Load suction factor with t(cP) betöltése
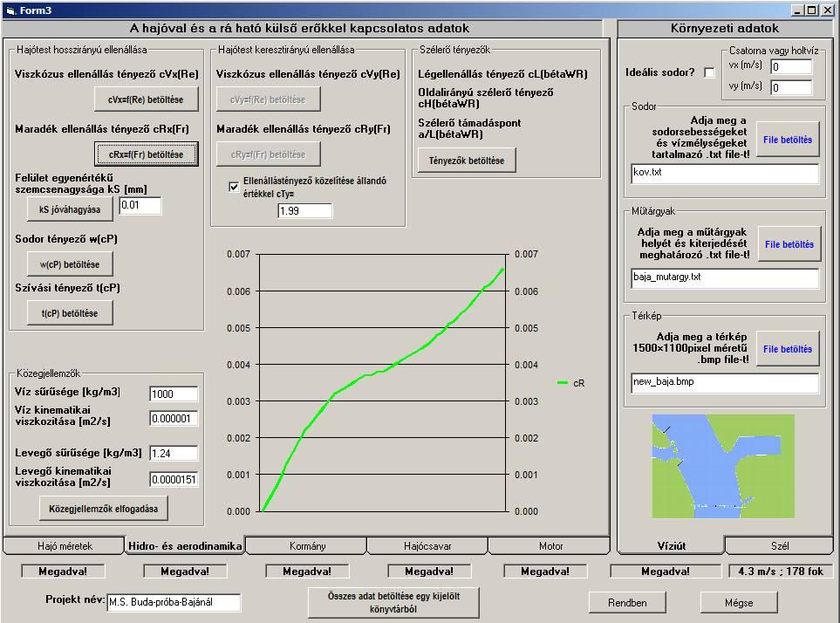This screenshot has width=840, height=623. click(x=70, y=313)
